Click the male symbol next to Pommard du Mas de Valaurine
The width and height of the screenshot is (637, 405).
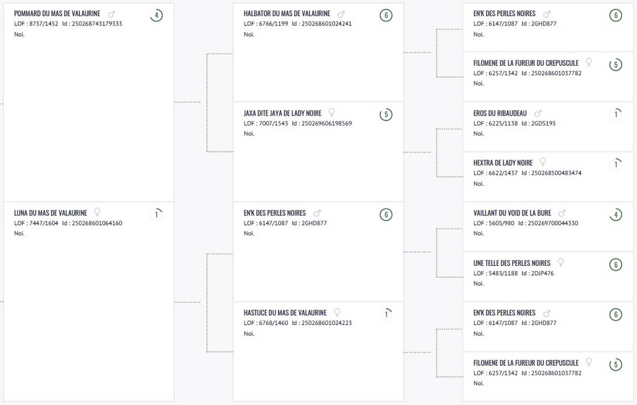(111, 14)
